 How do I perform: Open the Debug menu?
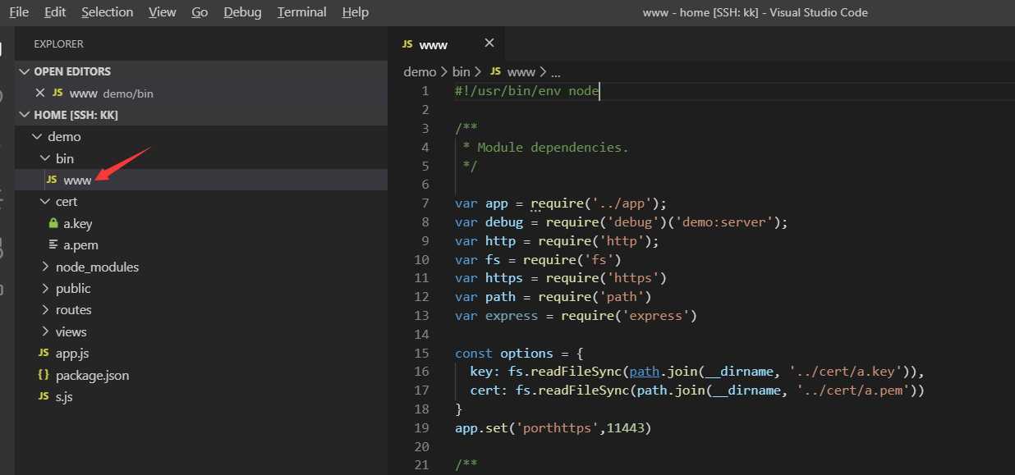click(242, 12)
